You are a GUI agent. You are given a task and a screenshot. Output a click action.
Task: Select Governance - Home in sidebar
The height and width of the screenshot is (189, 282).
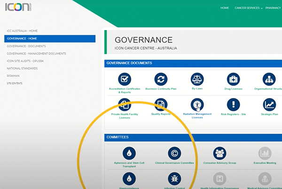(x=50, y=38)
